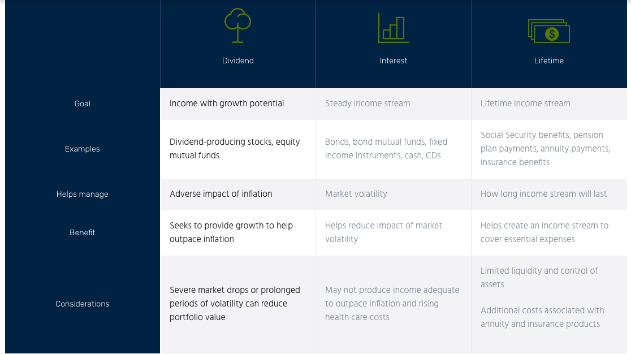Click 'How long income stream will last'
Screen dimensions: 631x354
coord(543,194)
